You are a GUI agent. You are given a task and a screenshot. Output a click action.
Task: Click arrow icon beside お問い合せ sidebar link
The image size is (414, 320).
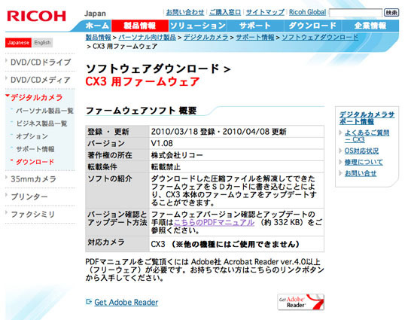click(x=340, y=173)
